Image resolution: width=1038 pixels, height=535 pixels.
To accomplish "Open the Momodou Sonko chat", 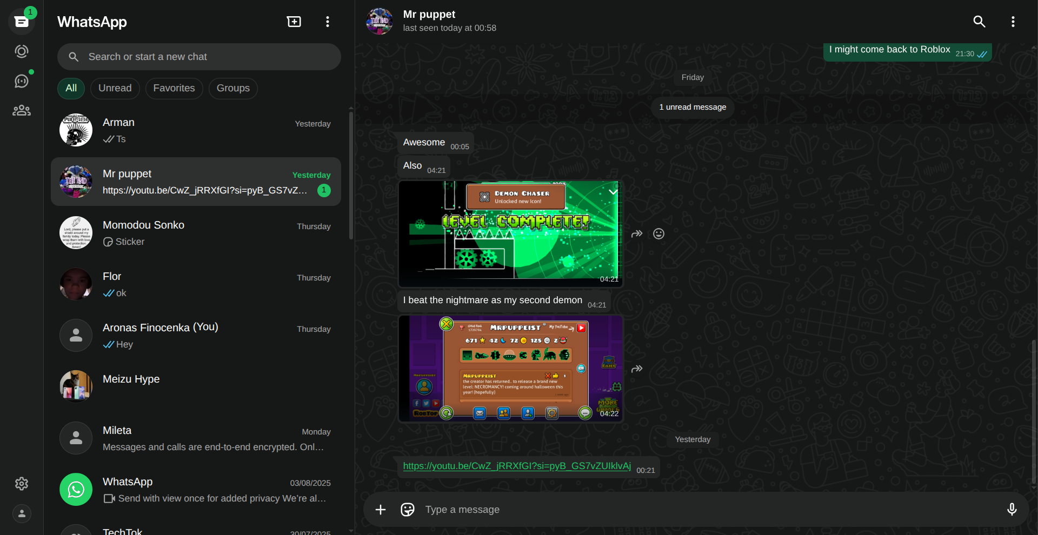I will click(x=196, y=233).
